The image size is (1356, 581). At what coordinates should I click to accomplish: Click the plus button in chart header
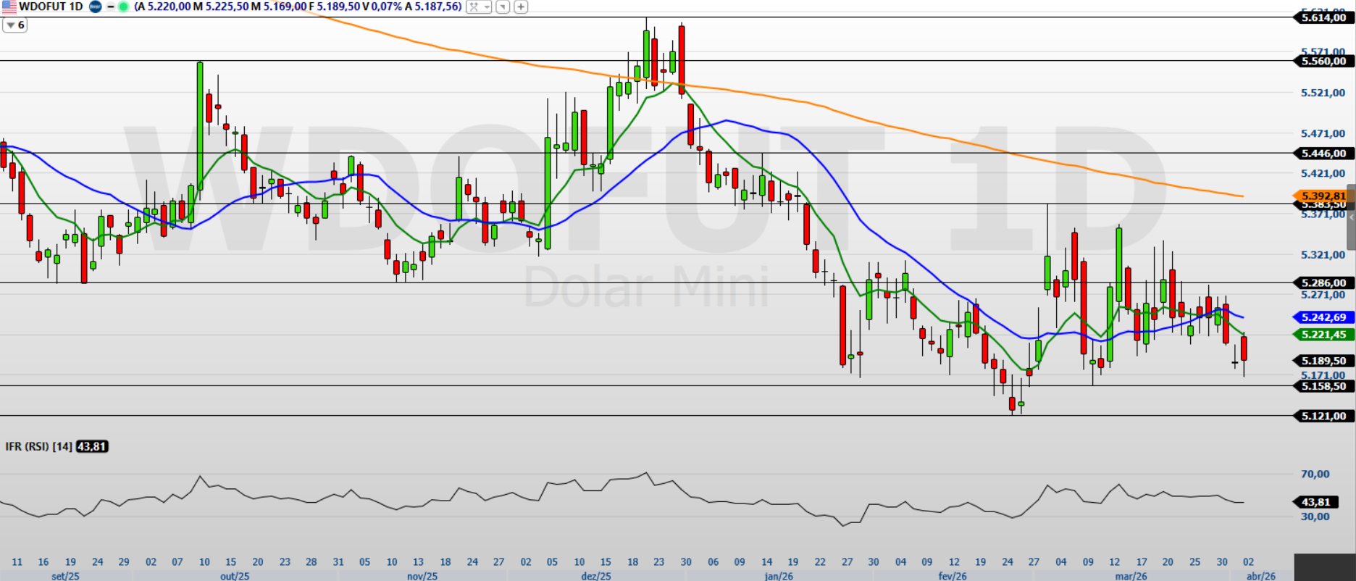point(521,7)
